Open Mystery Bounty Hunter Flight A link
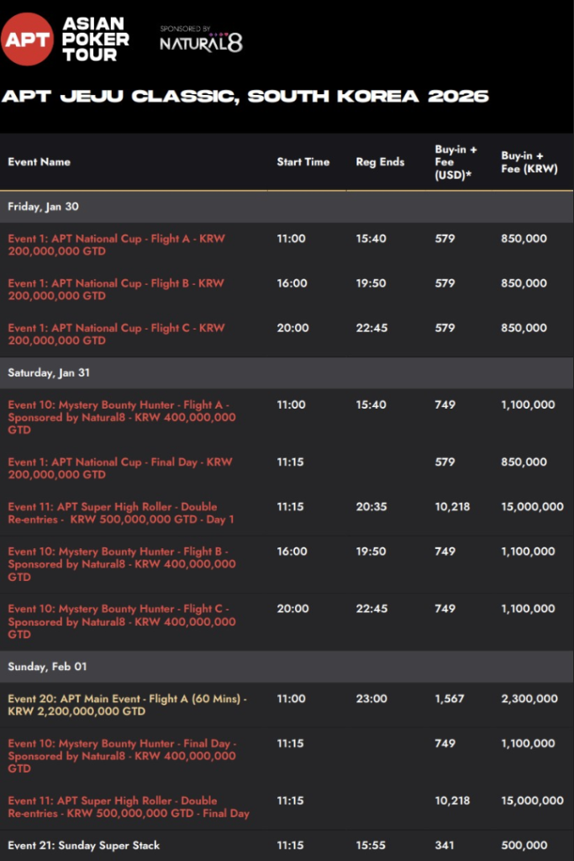 [x=121, y=417]
